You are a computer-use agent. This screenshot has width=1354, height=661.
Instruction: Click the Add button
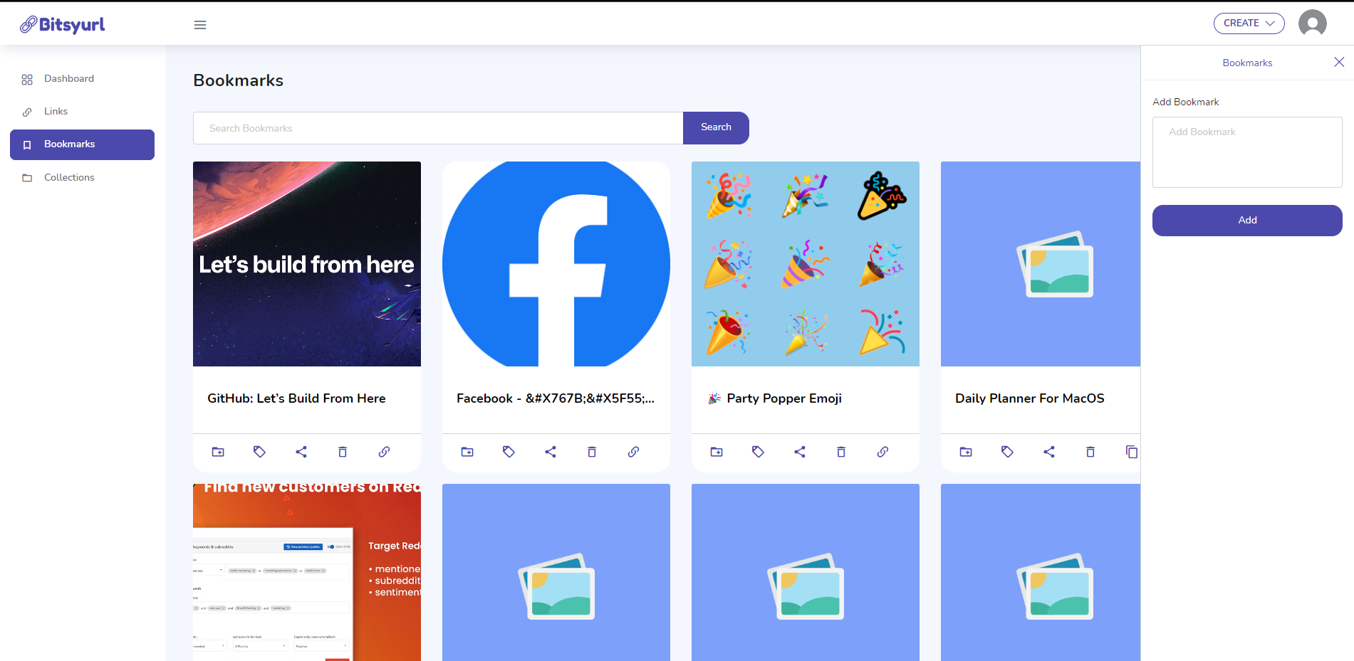click(x=1247, y=221)
